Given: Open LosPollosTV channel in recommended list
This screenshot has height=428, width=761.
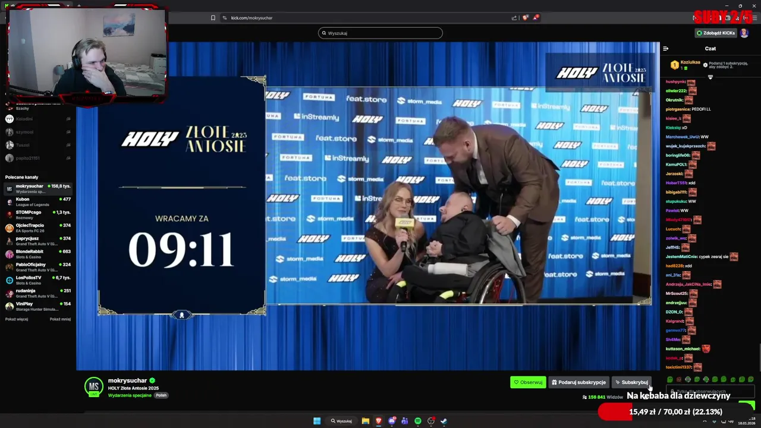Looking at the screenshot, I should [x=38, y=280].
